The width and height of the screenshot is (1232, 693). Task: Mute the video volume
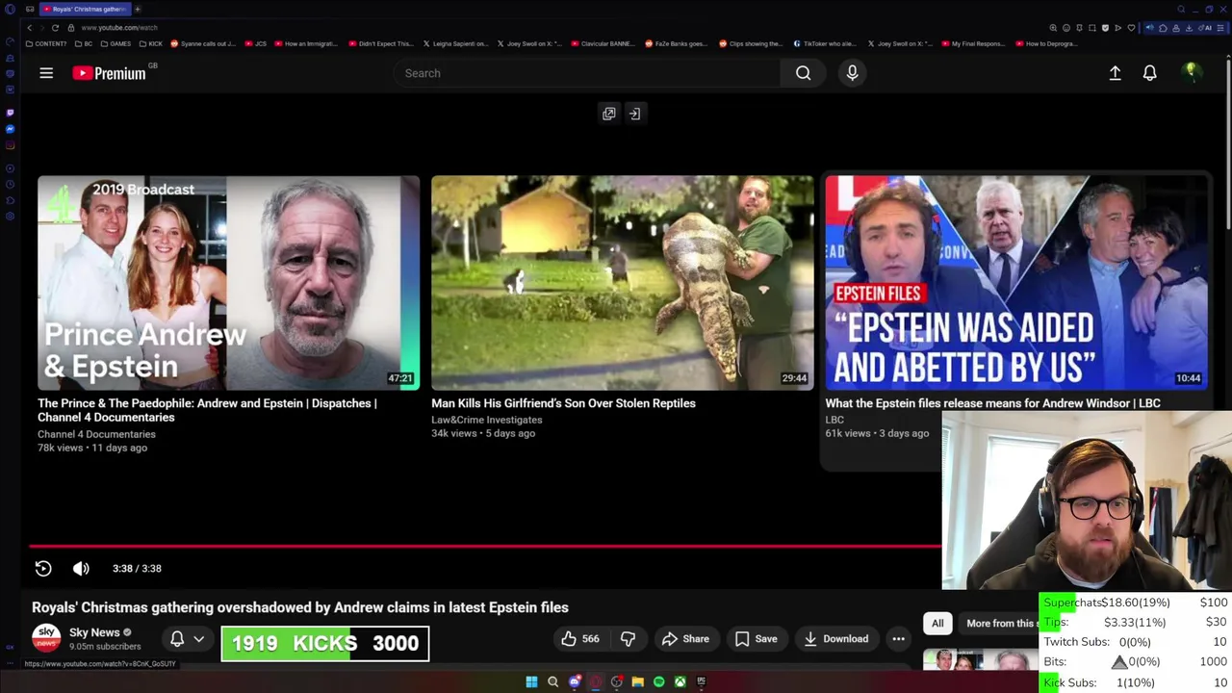pyautogui.click(x=81, y=569)
